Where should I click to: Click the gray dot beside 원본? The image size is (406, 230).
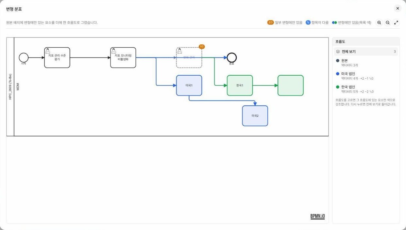(338, 61)
